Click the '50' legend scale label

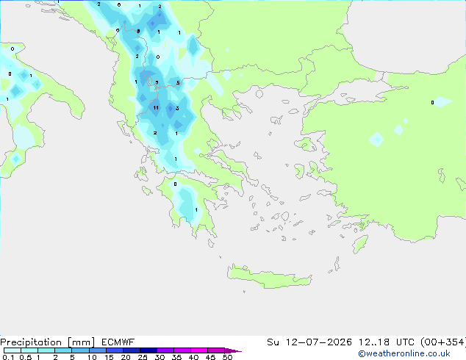227,357
